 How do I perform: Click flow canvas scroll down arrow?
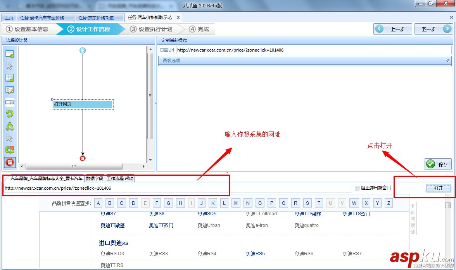[x=150, y=160]
